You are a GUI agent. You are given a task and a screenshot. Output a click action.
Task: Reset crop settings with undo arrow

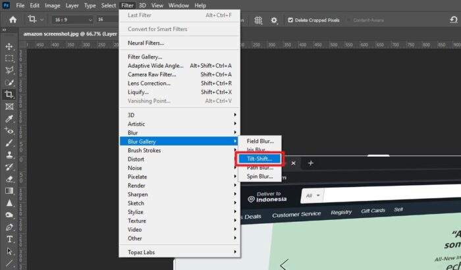[x=454, y=20]
